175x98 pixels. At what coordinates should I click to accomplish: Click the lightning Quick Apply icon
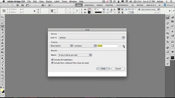click(x=170, y=11)
